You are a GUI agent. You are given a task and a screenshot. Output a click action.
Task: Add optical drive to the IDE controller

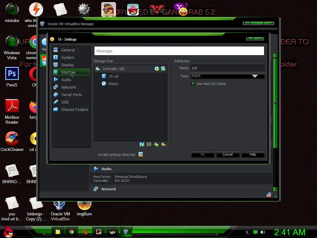(157, 69)
